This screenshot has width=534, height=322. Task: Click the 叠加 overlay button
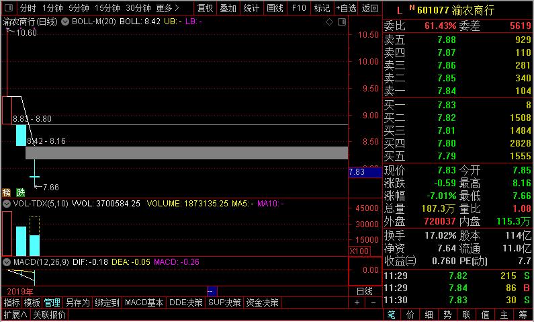pyautogui.click(x=228, y=8)
